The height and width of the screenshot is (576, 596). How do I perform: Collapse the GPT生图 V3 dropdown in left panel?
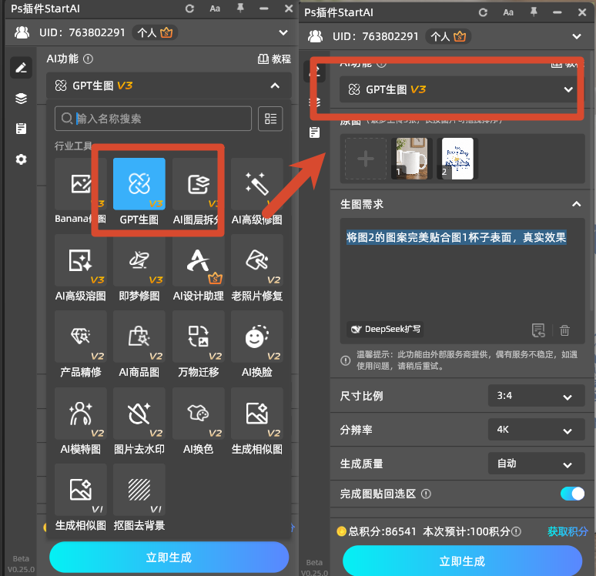pos(275,86)
